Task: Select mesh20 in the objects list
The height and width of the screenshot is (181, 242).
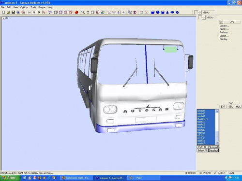Action: tap(206, 130)
